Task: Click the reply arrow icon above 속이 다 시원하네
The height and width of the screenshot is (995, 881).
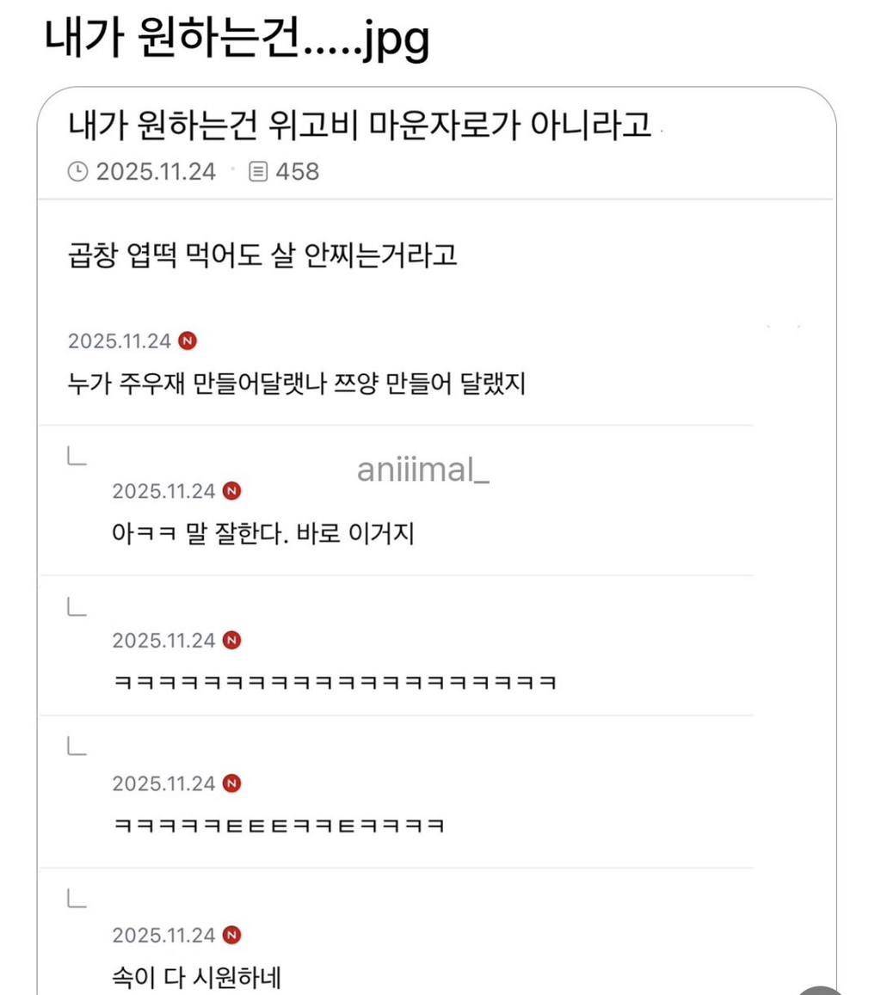Action: [77, 900]
